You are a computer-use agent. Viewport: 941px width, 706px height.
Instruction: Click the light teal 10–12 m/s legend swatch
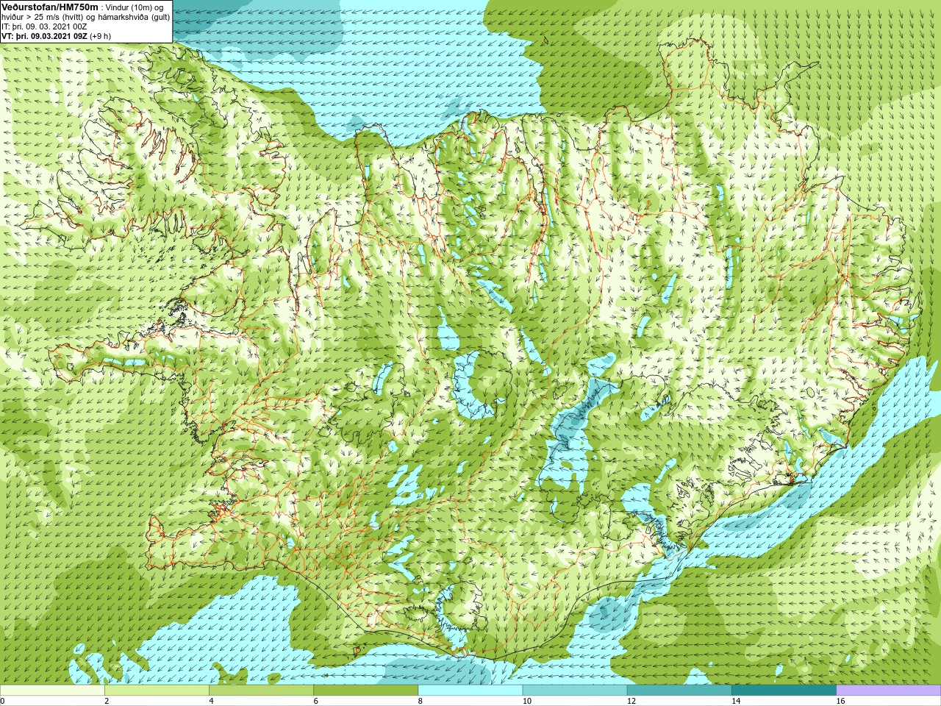(574, 691)
